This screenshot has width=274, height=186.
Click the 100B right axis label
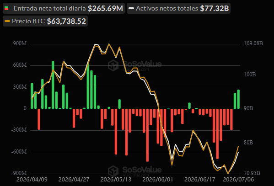250,74
